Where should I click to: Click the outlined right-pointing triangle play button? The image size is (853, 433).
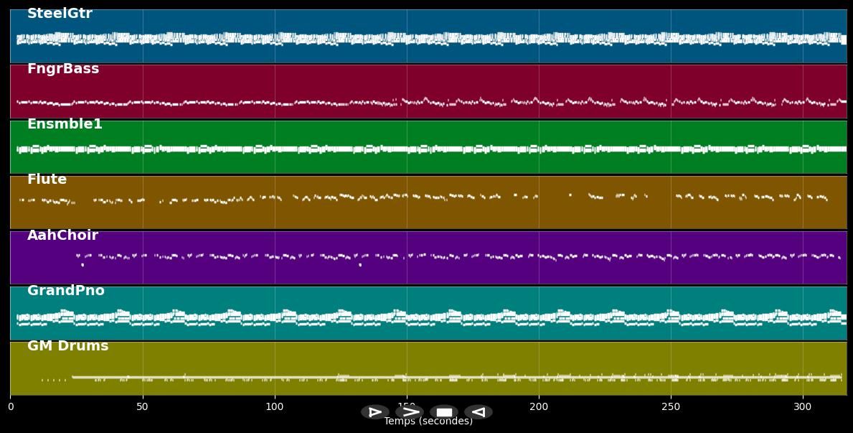[x=374, y=412]
